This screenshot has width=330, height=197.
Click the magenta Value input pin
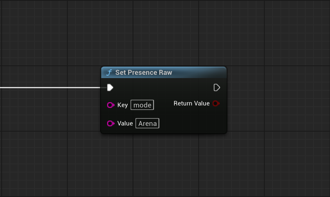tap(110, 123)
